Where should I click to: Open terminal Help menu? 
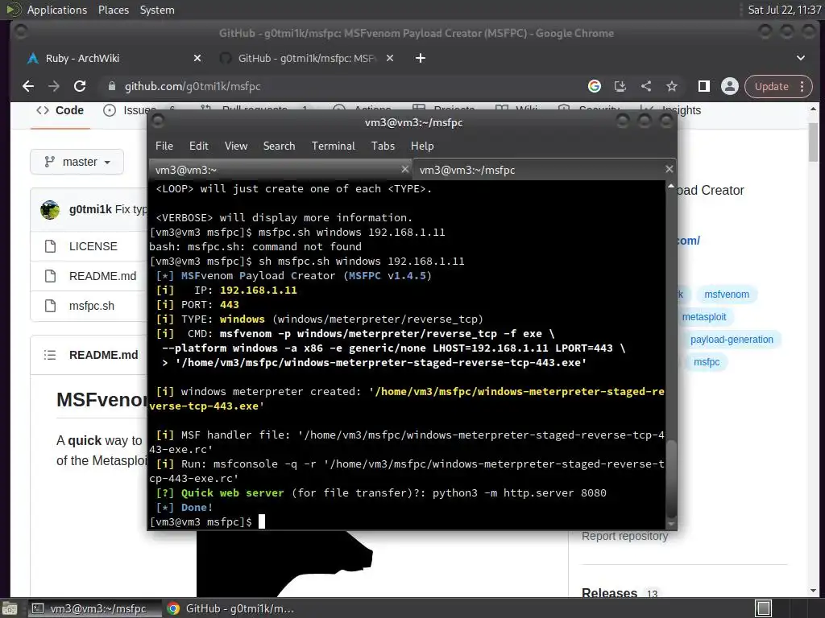[422, 146]
